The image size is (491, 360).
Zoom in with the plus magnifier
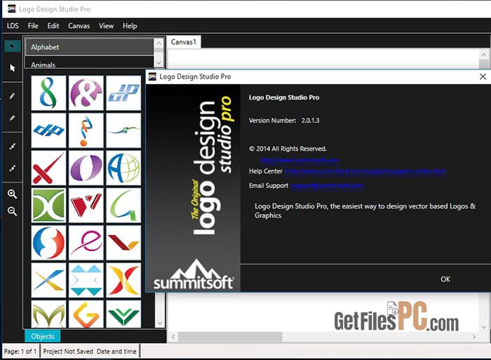pos(12,194)
